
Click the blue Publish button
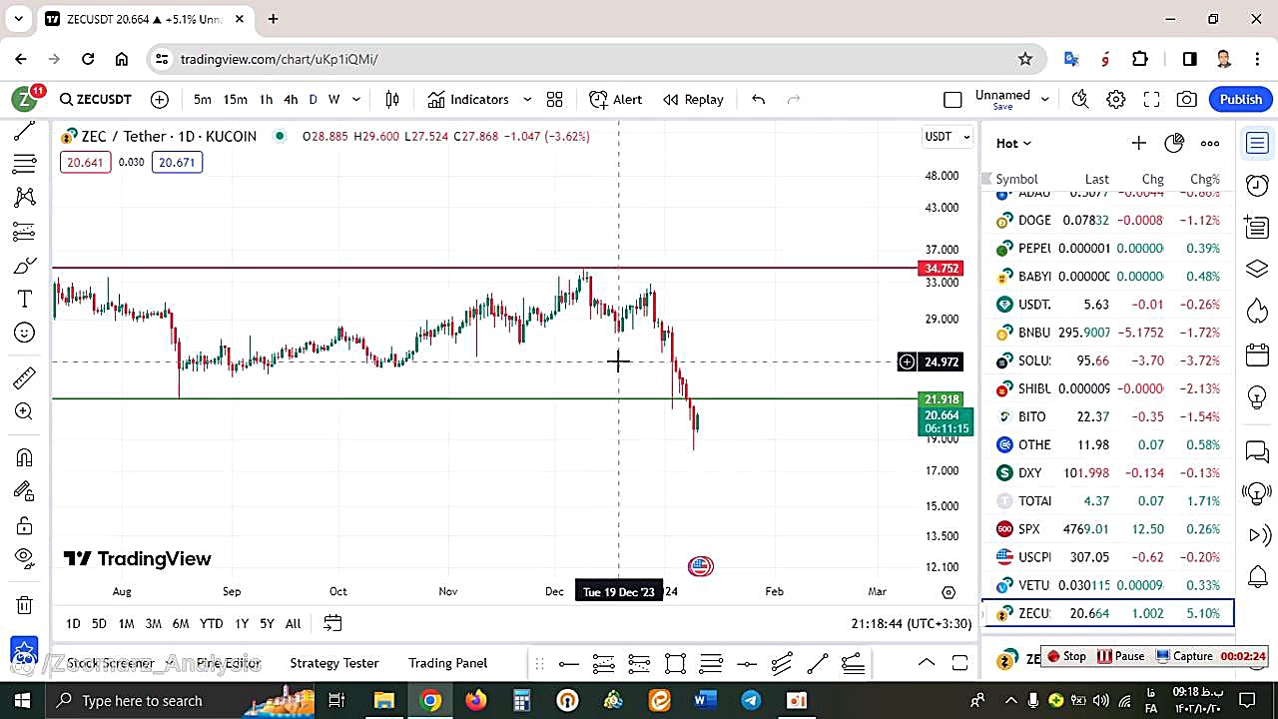point(1241,99)
